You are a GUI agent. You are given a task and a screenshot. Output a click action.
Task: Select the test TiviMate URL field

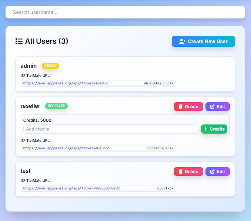pos(98,188)
